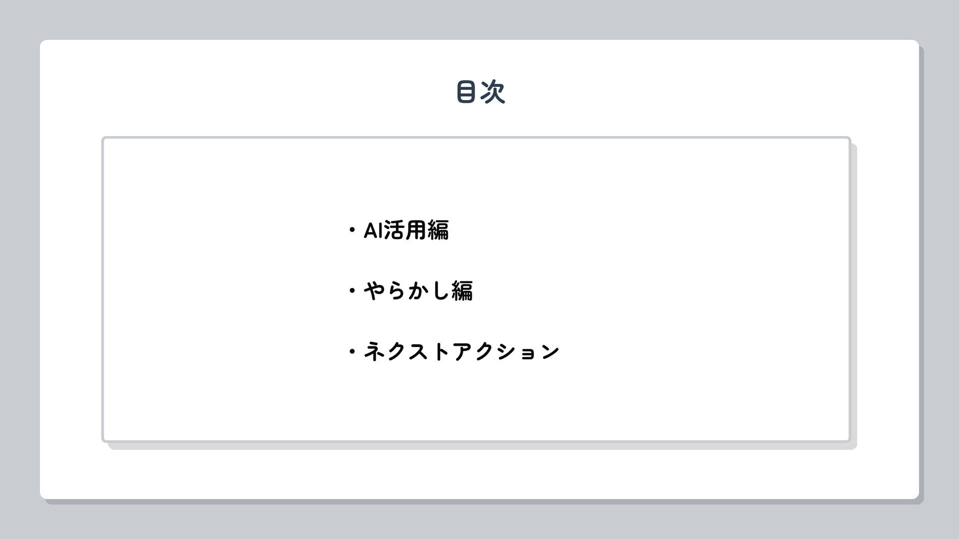Click the 目次 slide title
This screenshot has height=539, width=959.
click(480, 92)
